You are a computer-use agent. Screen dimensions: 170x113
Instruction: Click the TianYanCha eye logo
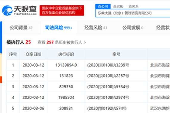click(x=19, y=10)
